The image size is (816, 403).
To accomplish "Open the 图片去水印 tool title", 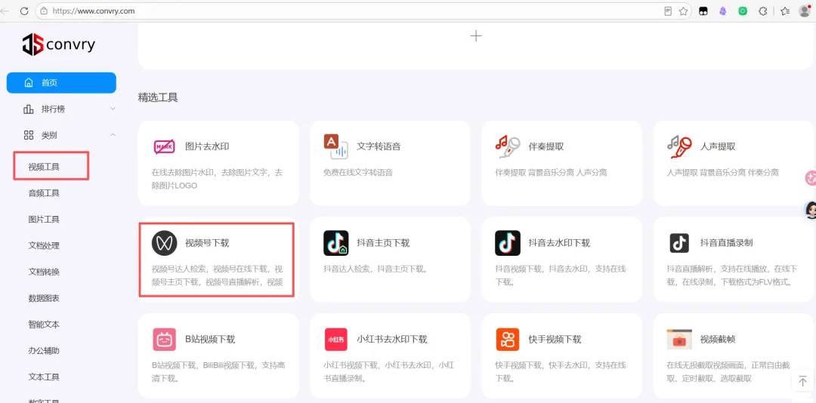I will click(207, 146).
